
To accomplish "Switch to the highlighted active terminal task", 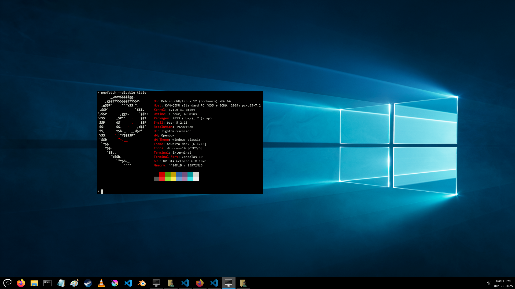I will tap(229, 283).
